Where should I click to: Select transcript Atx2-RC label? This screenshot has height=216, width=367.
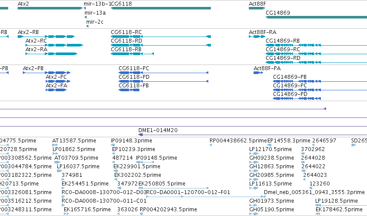click(x=36, y=41)
